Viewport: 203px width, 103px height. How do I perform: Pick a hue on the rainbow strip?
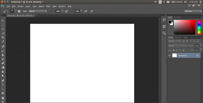(199, 27)
